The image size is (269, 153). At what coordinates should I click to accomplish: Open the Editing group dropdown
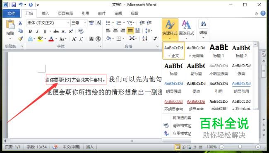click(203, 29)
